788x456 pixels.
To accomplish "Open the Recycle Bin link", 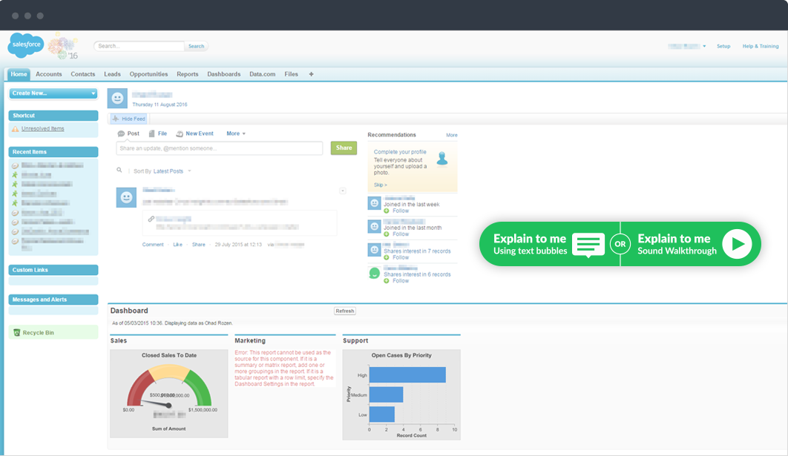I will pyautogui.click(x=38, y=333).
